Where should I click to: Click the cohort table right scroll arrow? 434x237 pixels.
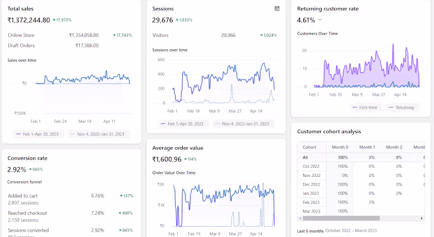coord(423,219)
